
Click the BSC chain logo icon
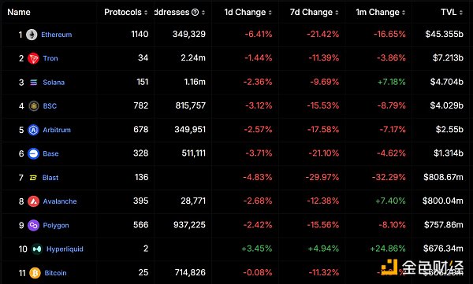click(33, 106)
